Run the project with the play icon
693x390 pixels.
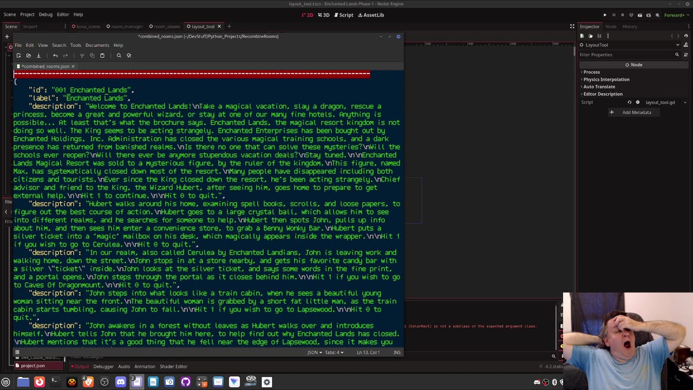point(605,15)
